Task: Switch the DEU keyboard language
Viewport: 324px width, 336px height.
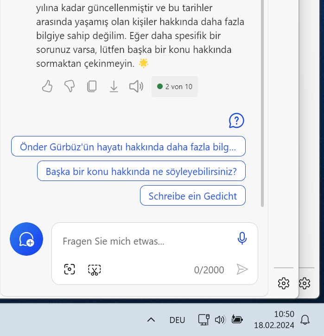Action: 177,320
